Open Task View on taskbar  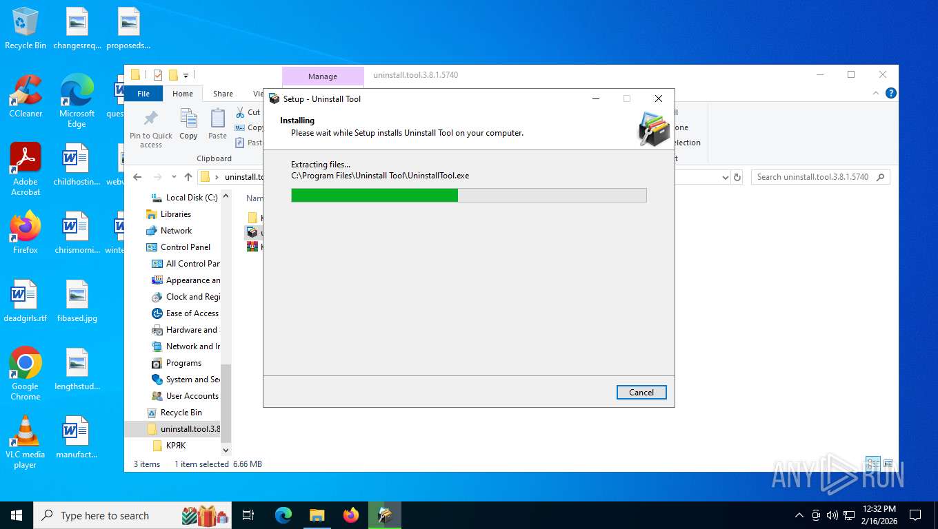(248, 515)
